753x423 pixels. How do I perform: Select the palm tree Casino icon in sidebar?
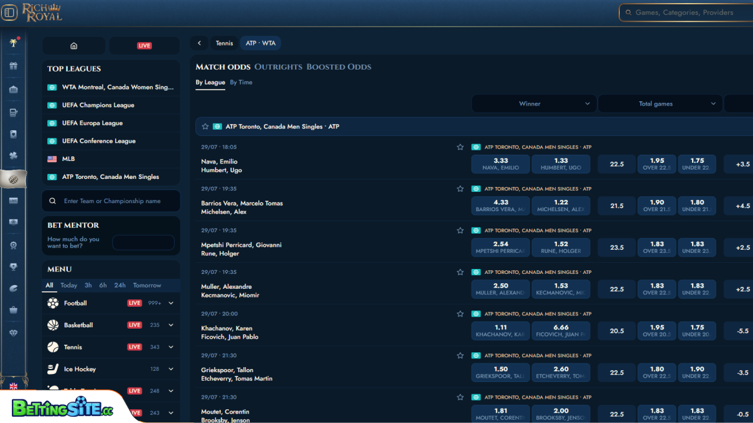point(14,43)
